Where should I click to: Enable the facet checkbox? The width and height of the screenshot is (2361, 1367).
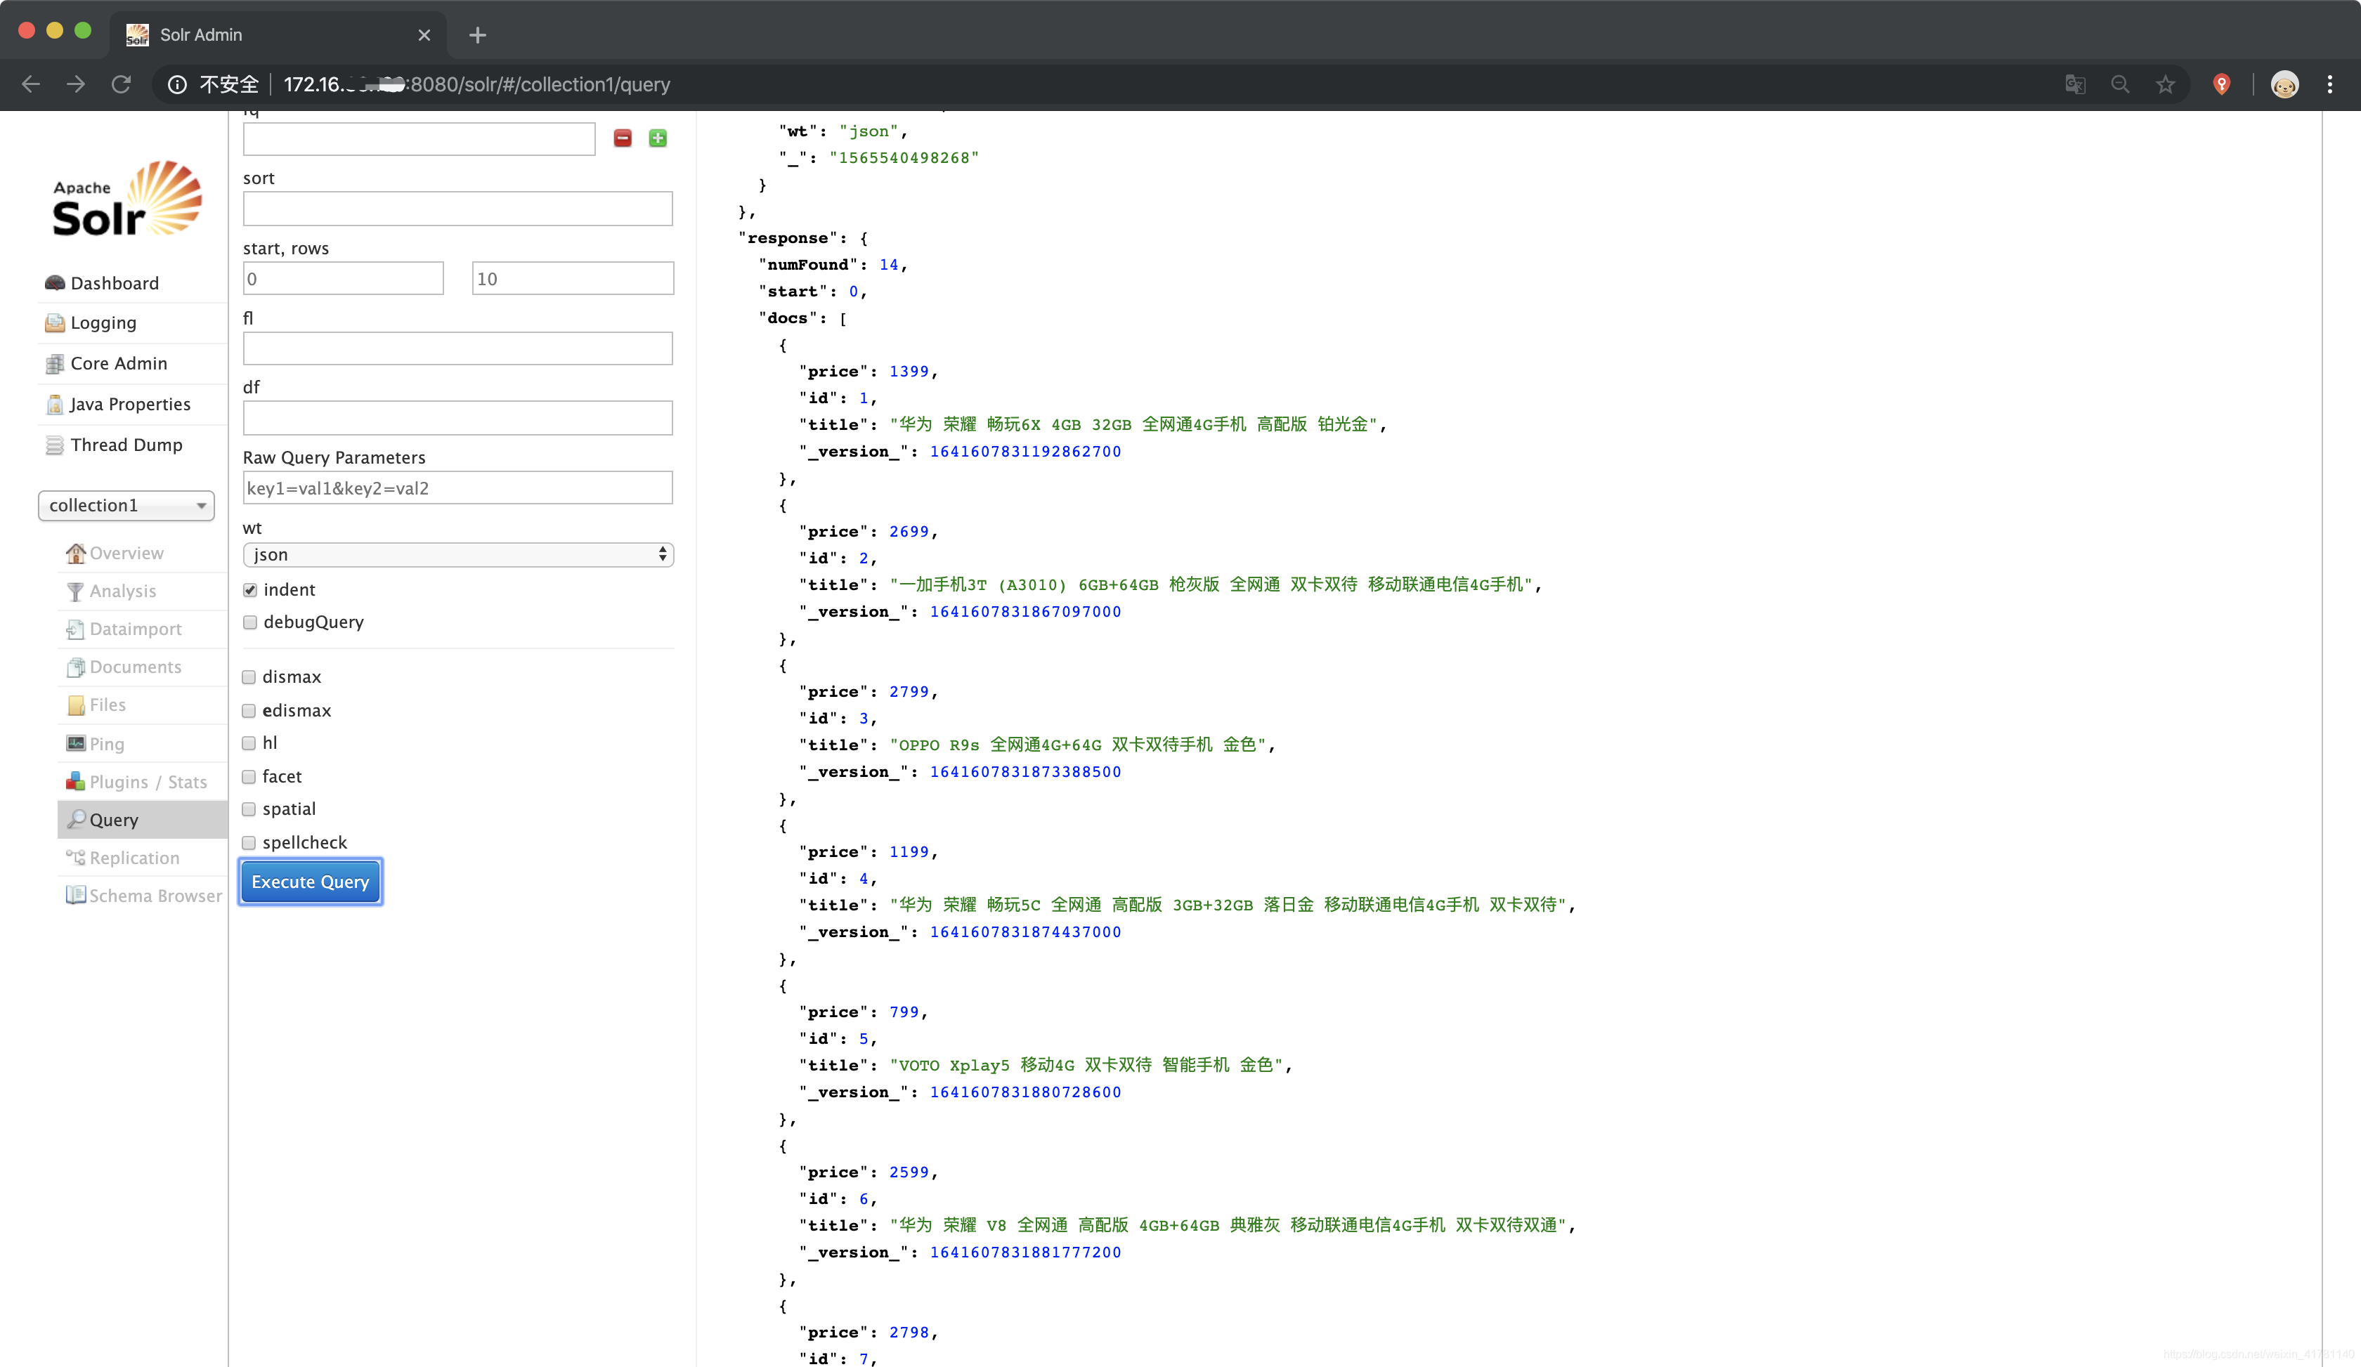(x=249, y=777)
